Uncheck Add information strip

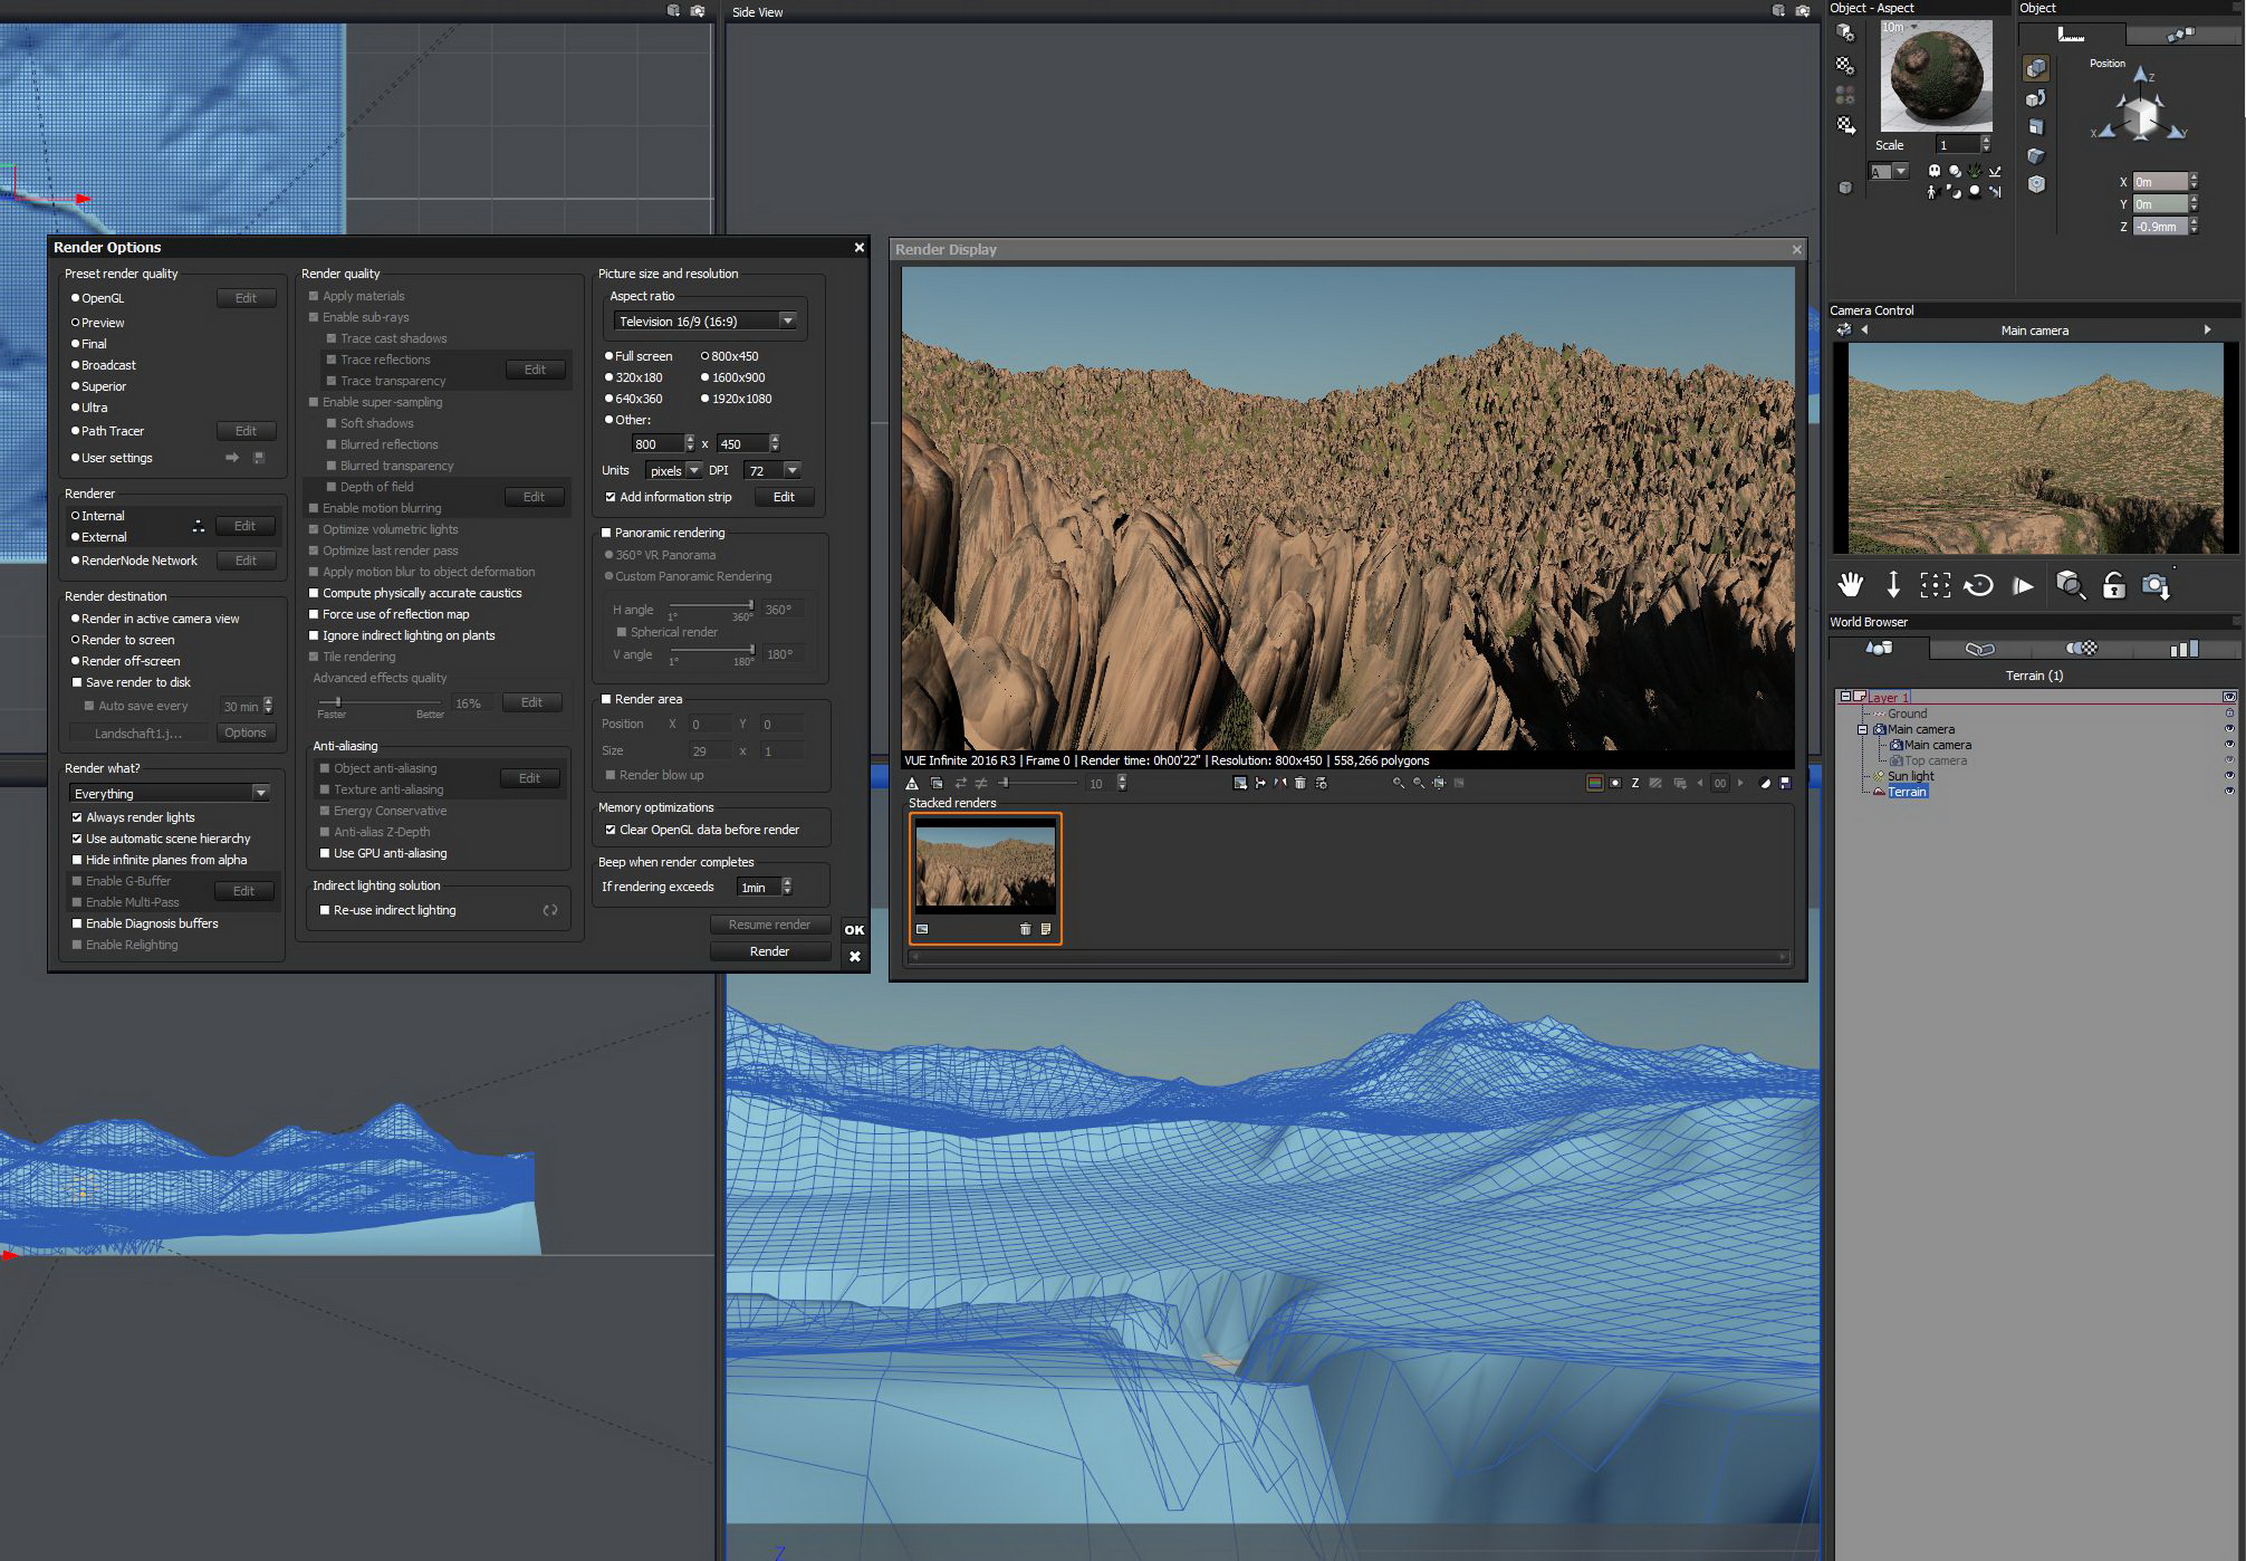click(610, 497)
